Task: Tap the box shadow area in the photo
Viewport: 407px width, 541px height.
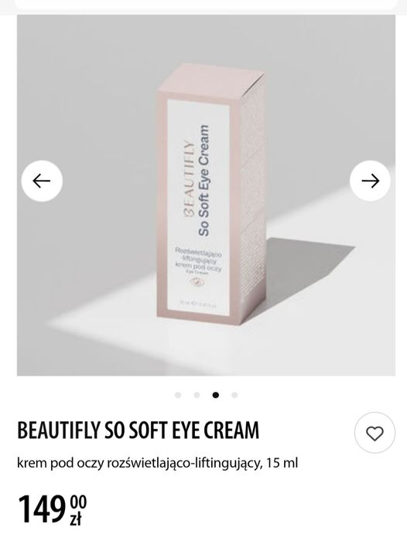Action: click(304, 269)
